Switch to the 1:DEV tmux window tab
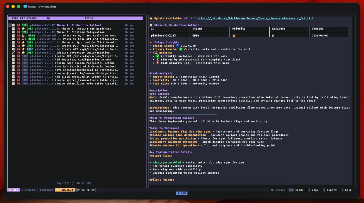364x203 pixels. coord(182,193)
